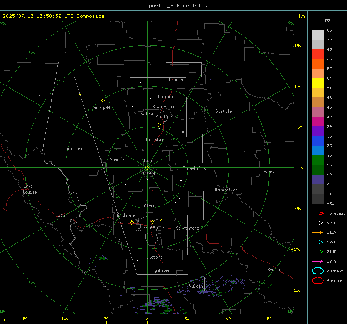
Task: Click the yellow diamond radar center marker
Action: [x=147, y=168]
